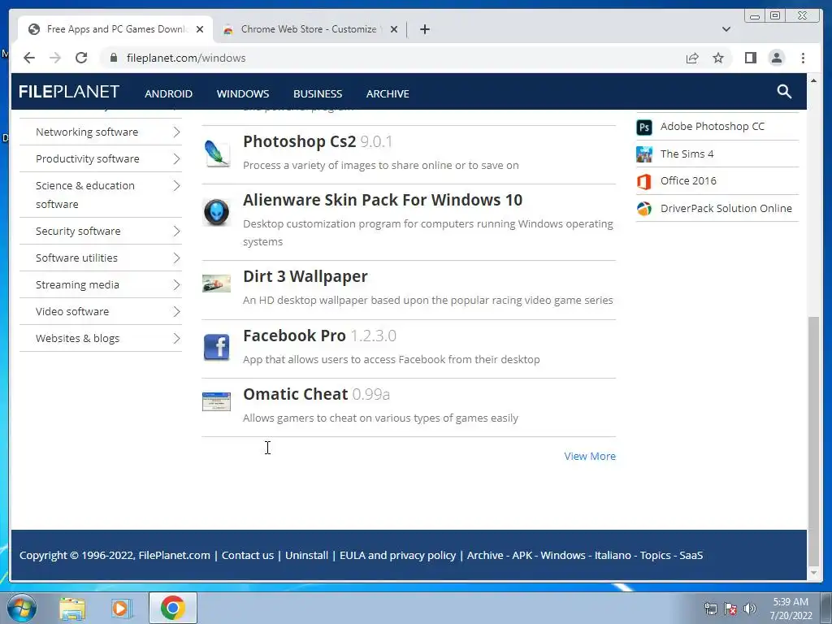This screenshot has height=624, width=832.
Task: Open the ANDROID menu item
Action: (168, 94)
